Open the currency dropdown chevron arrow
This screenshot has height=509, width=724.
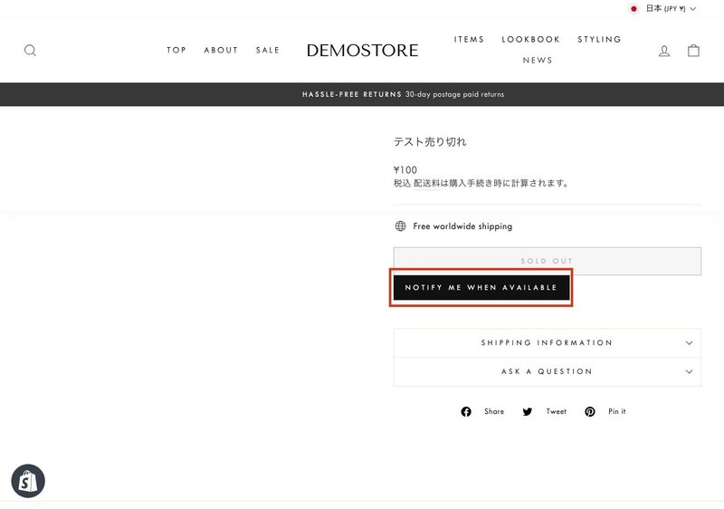[x=692, y=9]
